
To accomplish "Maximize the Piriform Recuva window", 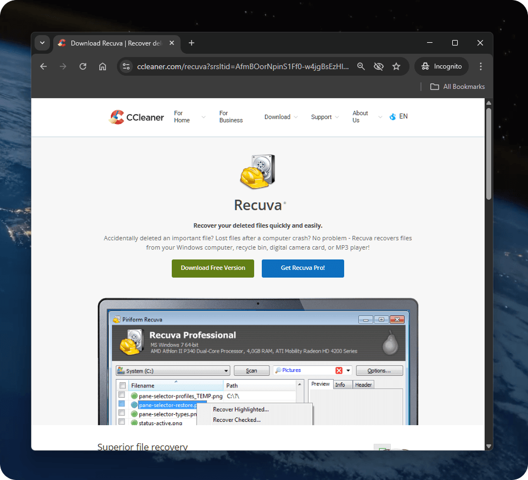I will click(x=381, y=319).
